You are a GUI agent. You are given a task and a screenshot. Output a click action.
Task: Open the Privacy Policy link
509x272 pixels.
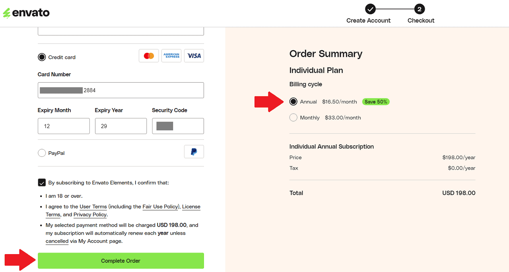click(90, 214)
